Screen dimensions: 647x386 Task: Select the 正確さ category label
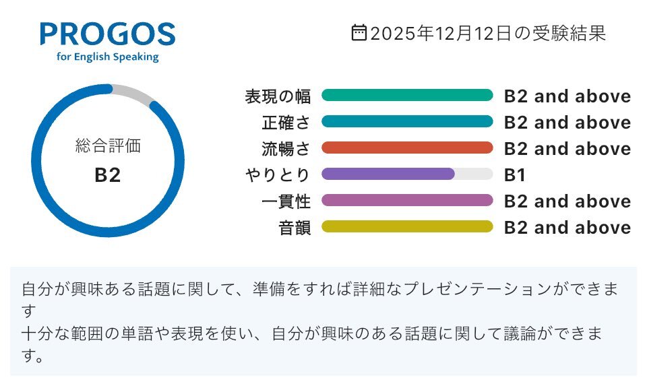286,123
